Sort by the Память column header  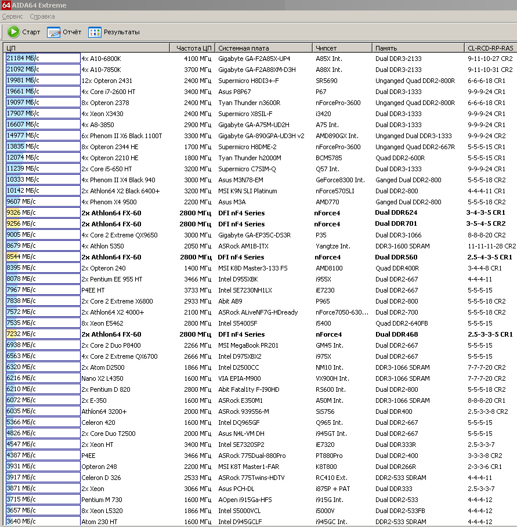click(418, 48)
